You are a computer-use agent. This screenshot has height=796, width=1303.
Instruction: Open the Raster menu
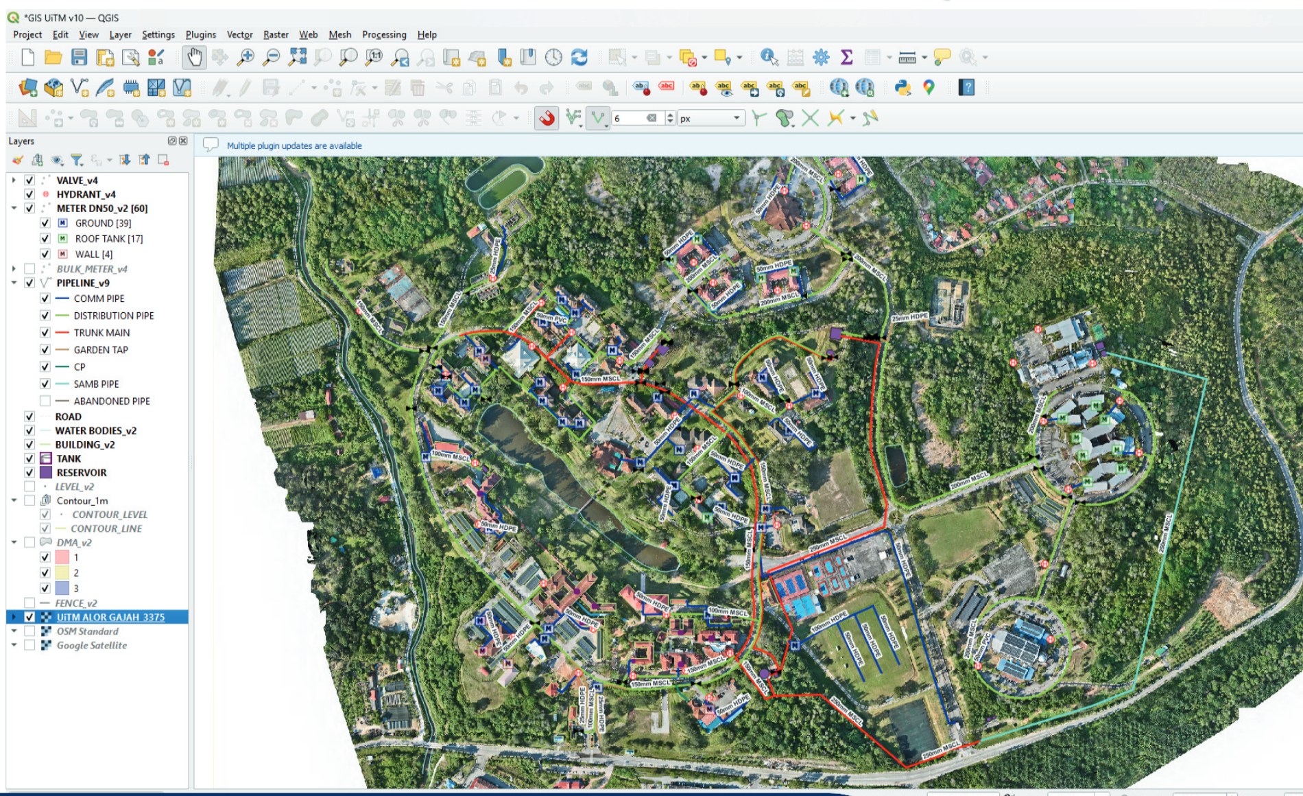coord(276,34)
